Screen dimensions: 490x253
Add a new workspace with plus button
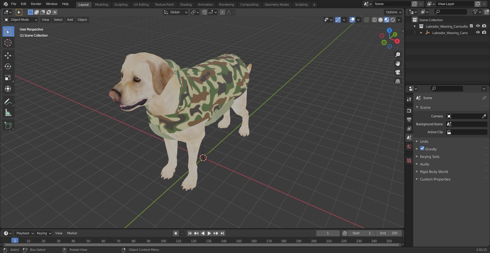314,4
